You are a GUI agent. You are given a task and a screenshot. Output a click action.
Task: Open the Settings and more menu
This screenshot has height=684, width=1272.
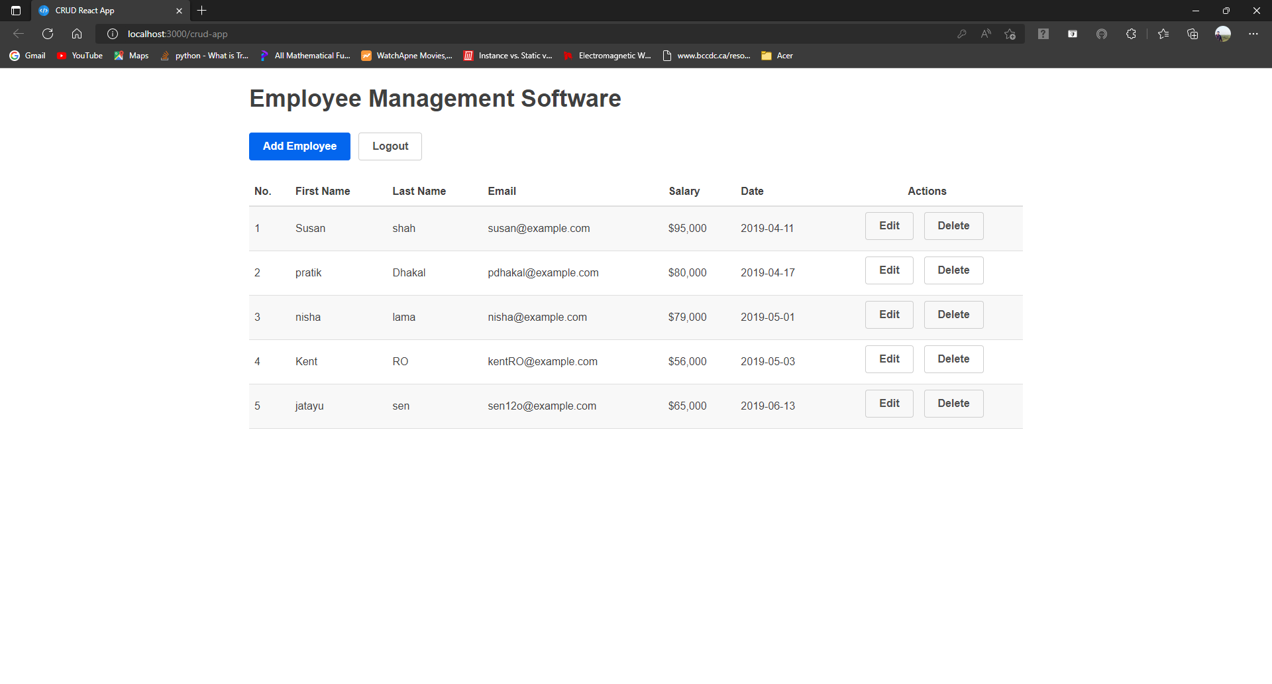pyautogui.click(x=1253, y=34)
